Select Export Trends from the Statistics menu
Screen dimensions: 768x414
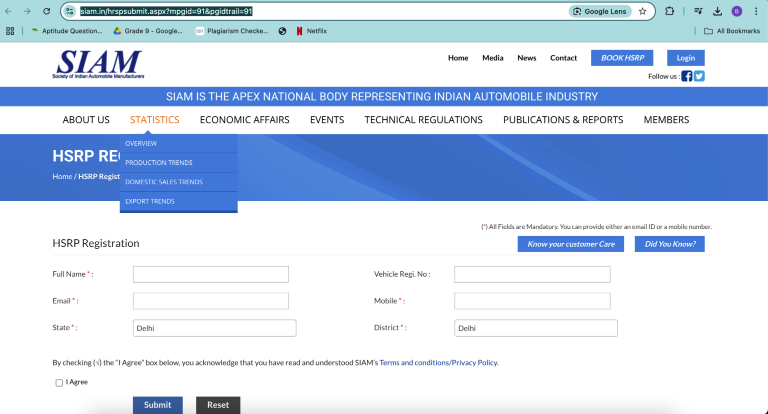click(x=150, y=201)
